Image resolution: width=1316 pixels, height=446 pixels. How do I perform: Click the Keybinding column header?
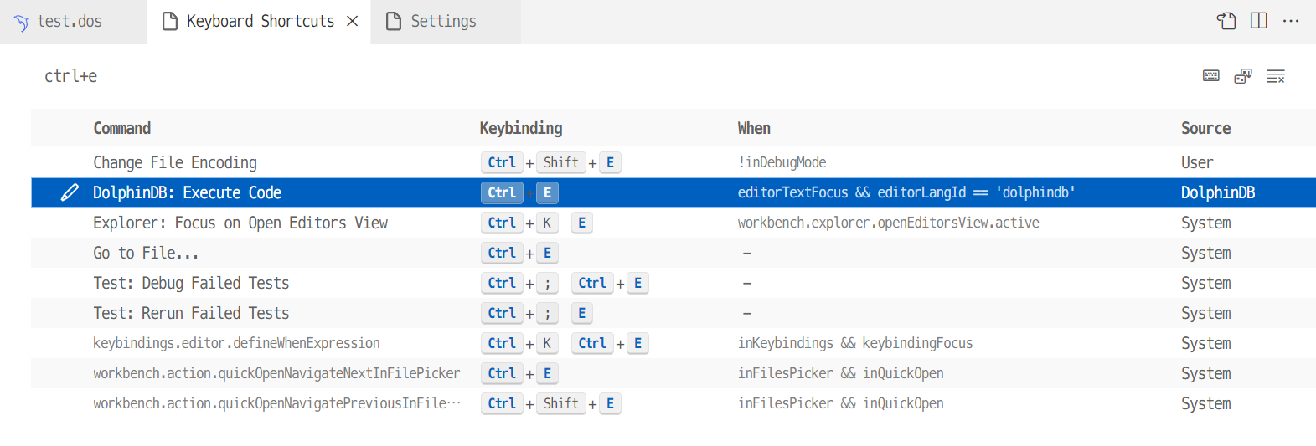tap(520, 128)
